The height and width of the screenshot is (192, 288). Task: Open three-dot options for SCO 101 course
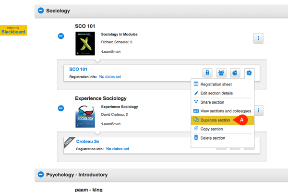coord(258,39)
